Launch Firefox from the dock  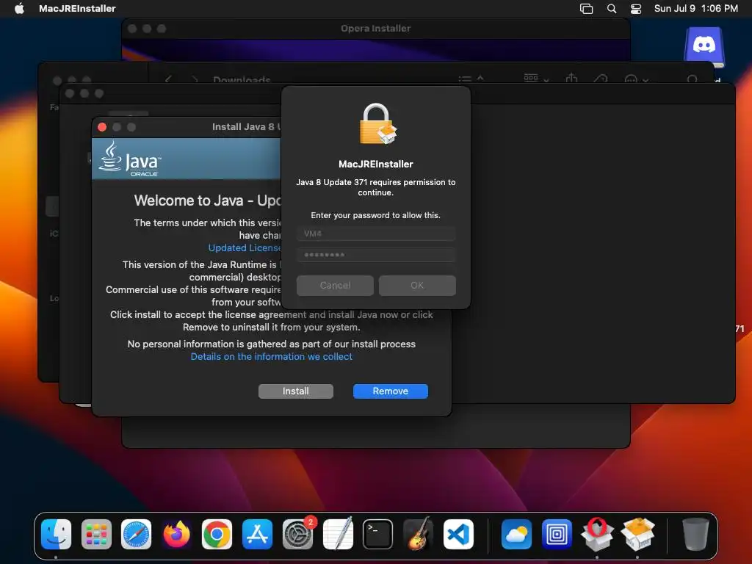176,534
